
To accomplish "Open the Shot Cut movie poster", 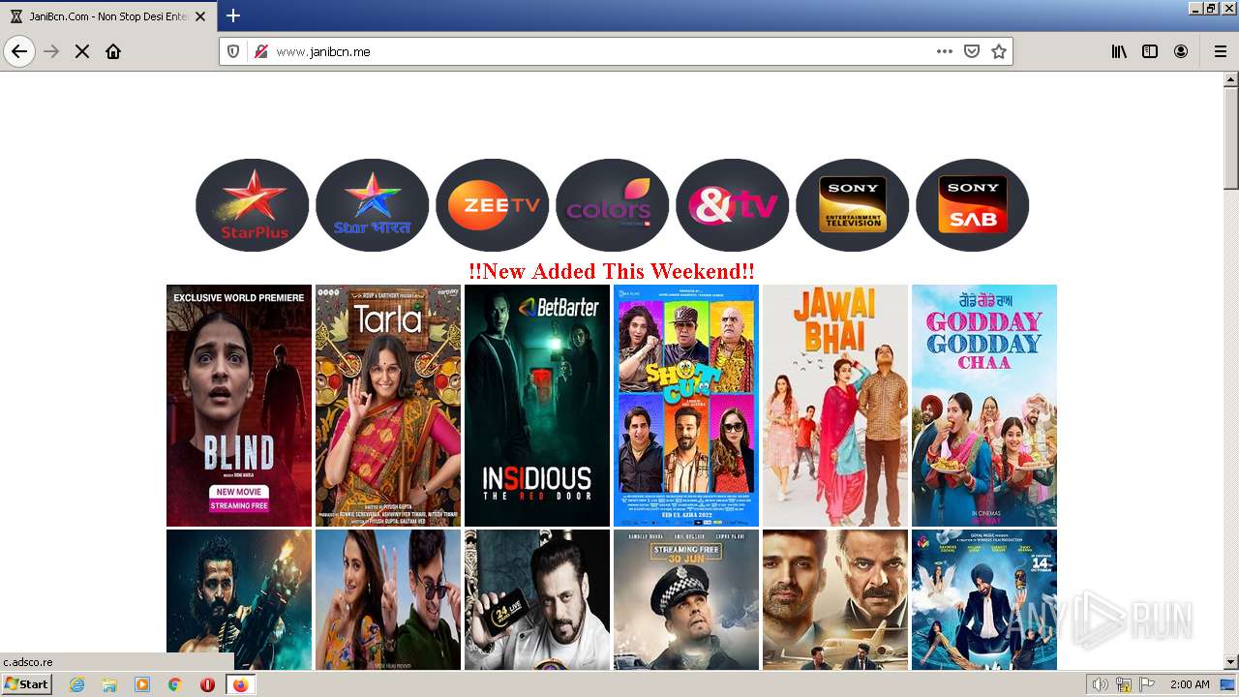I will [686, 406].
